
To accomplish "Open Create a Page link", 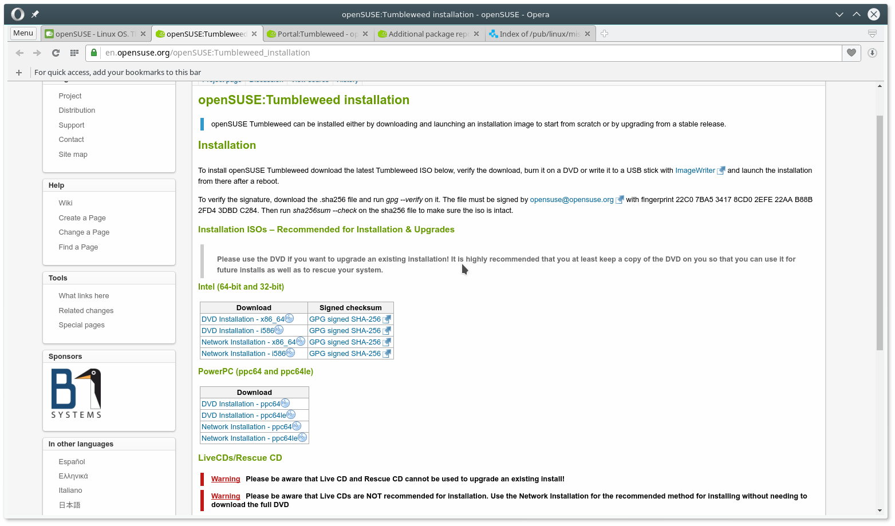I will [x=82, y=218].
